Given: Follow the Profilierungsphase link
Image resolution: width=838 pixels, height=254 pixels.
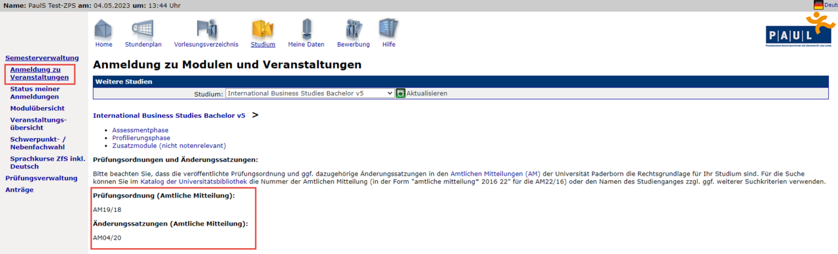Looking at the screenshot, I should pyautogui.click(x=141, y=138).
